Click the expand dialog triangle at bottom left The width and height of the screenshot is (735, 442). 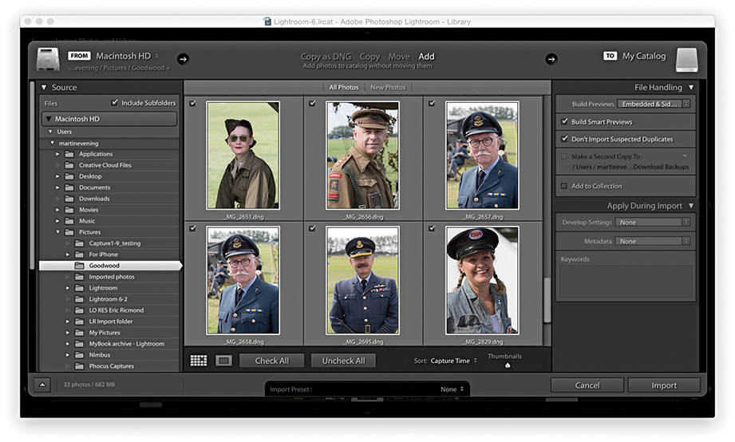(41, 385)
